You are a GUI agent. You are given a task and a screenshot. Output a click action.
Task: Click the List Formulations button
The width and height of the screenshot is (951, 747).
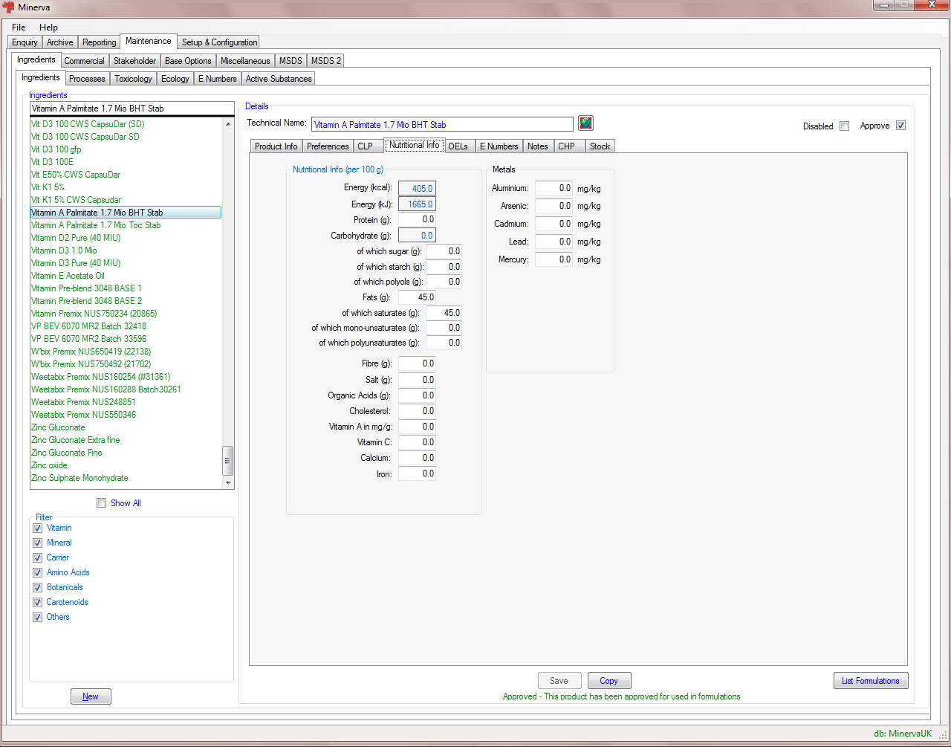pos(870,681)
